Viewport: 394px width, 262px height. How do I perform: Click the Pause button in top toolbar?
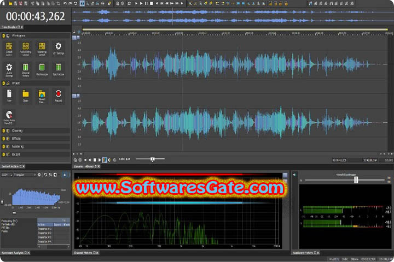(146, 3)
